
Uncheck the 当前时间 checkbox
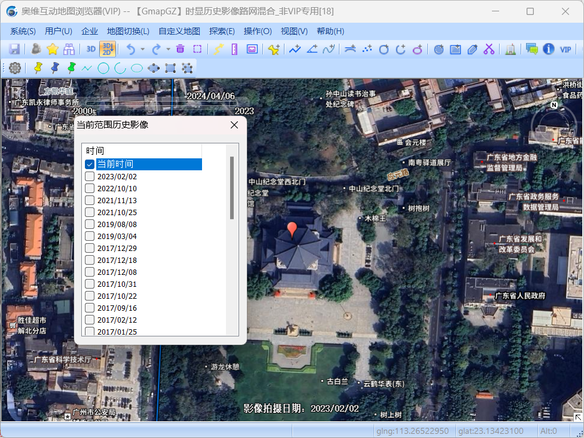pyautogui.click(x=90, y=164)
